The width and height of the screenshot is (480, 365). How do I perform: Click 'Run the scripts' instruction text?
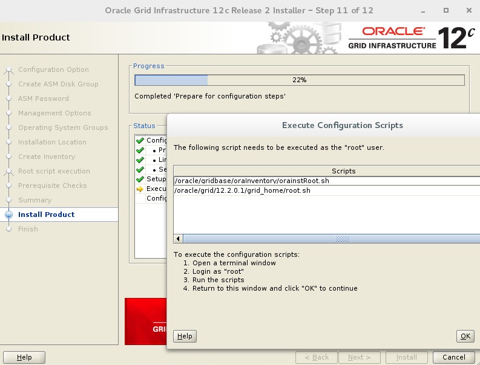[x=219, y=280]
